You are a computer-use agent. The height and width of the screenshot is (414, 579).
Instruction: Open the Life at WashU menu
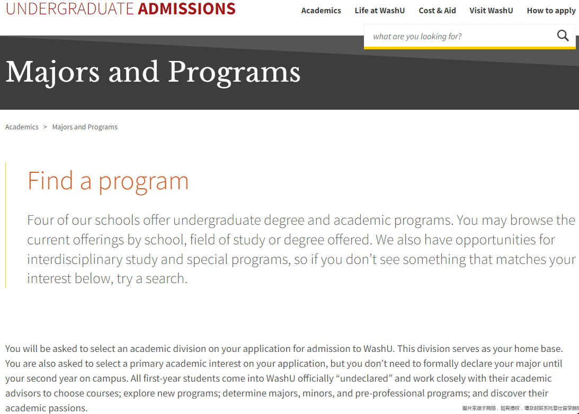pos(380,11)
